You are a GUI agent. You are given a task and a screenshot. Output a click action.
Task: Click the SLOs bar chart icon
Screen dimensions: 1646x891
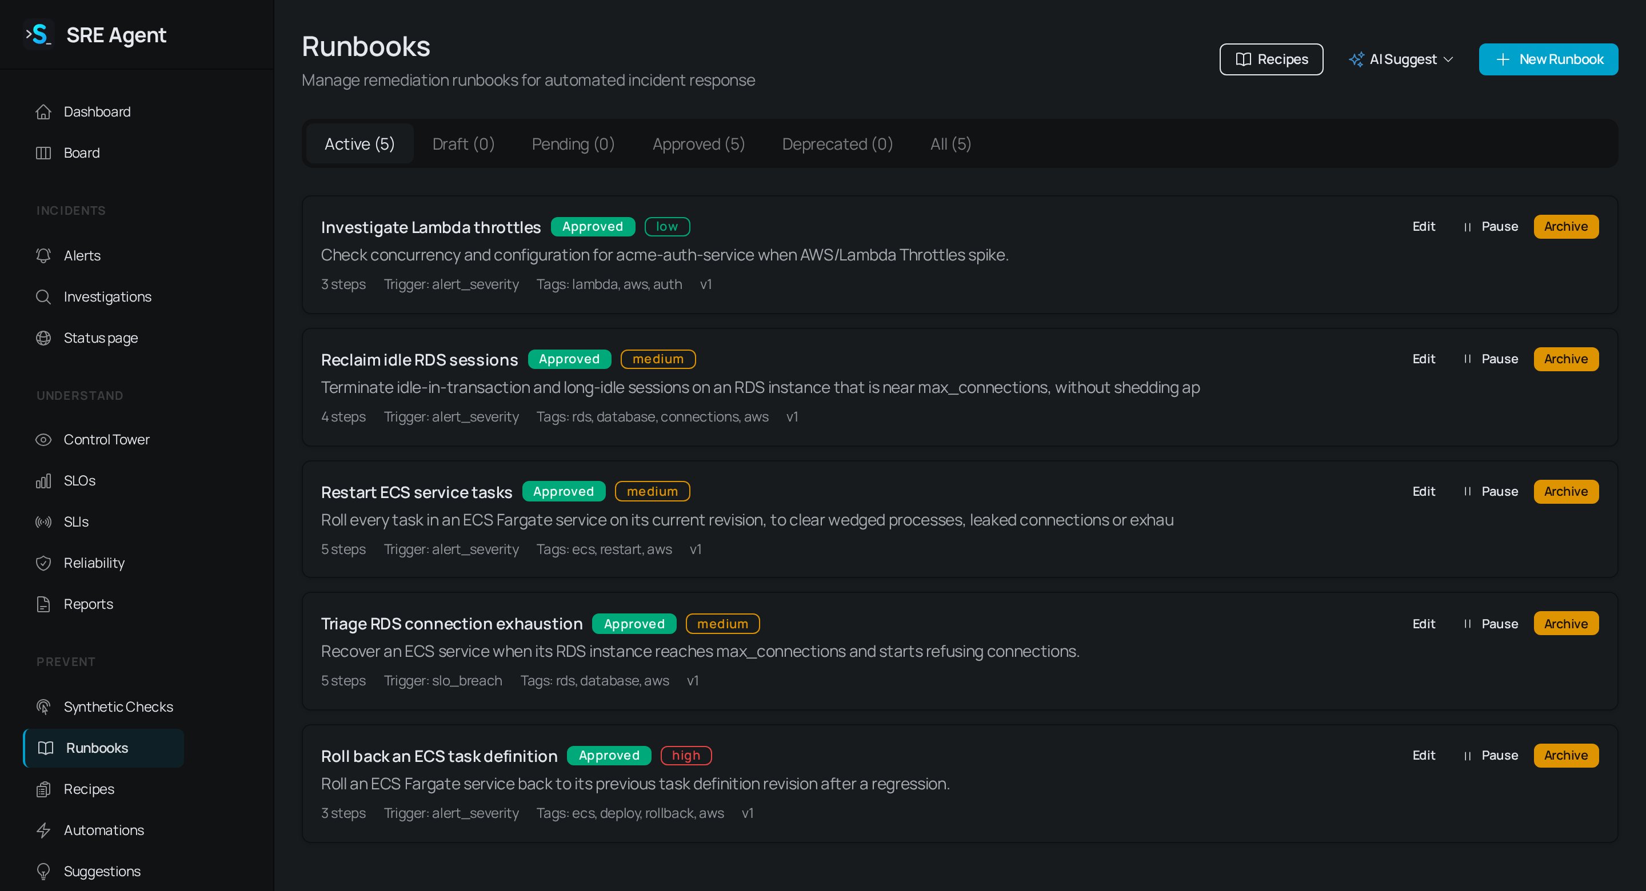tap(43, 481)
